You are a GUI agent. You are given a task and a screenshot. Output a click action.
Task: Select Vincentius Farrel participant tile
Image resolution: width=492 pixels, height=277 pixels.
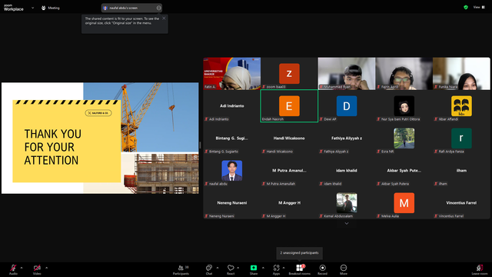point(461,203)
